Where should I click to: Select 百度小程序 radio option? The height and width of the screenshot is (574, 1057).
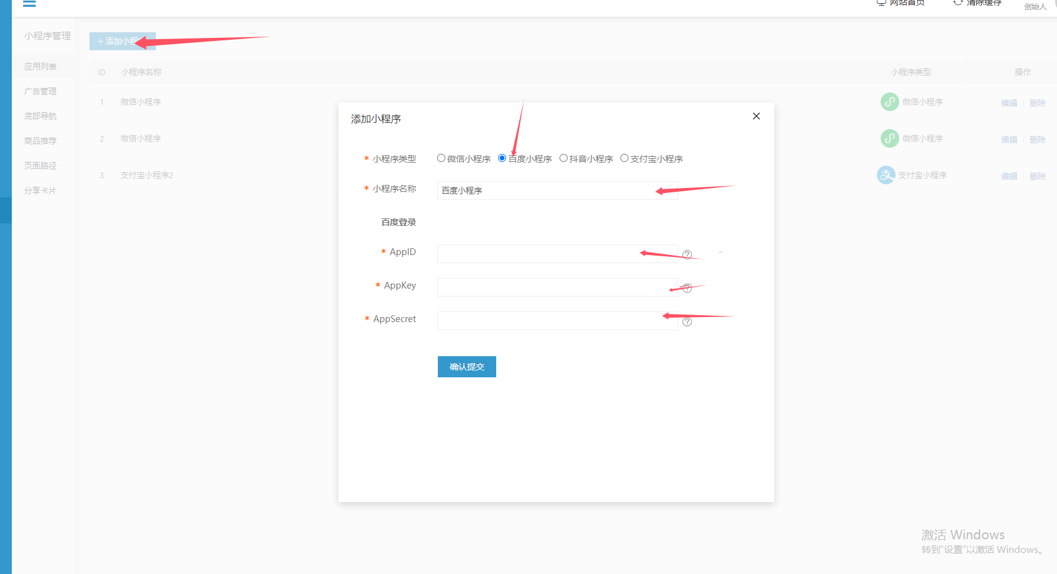coord(502,158)
